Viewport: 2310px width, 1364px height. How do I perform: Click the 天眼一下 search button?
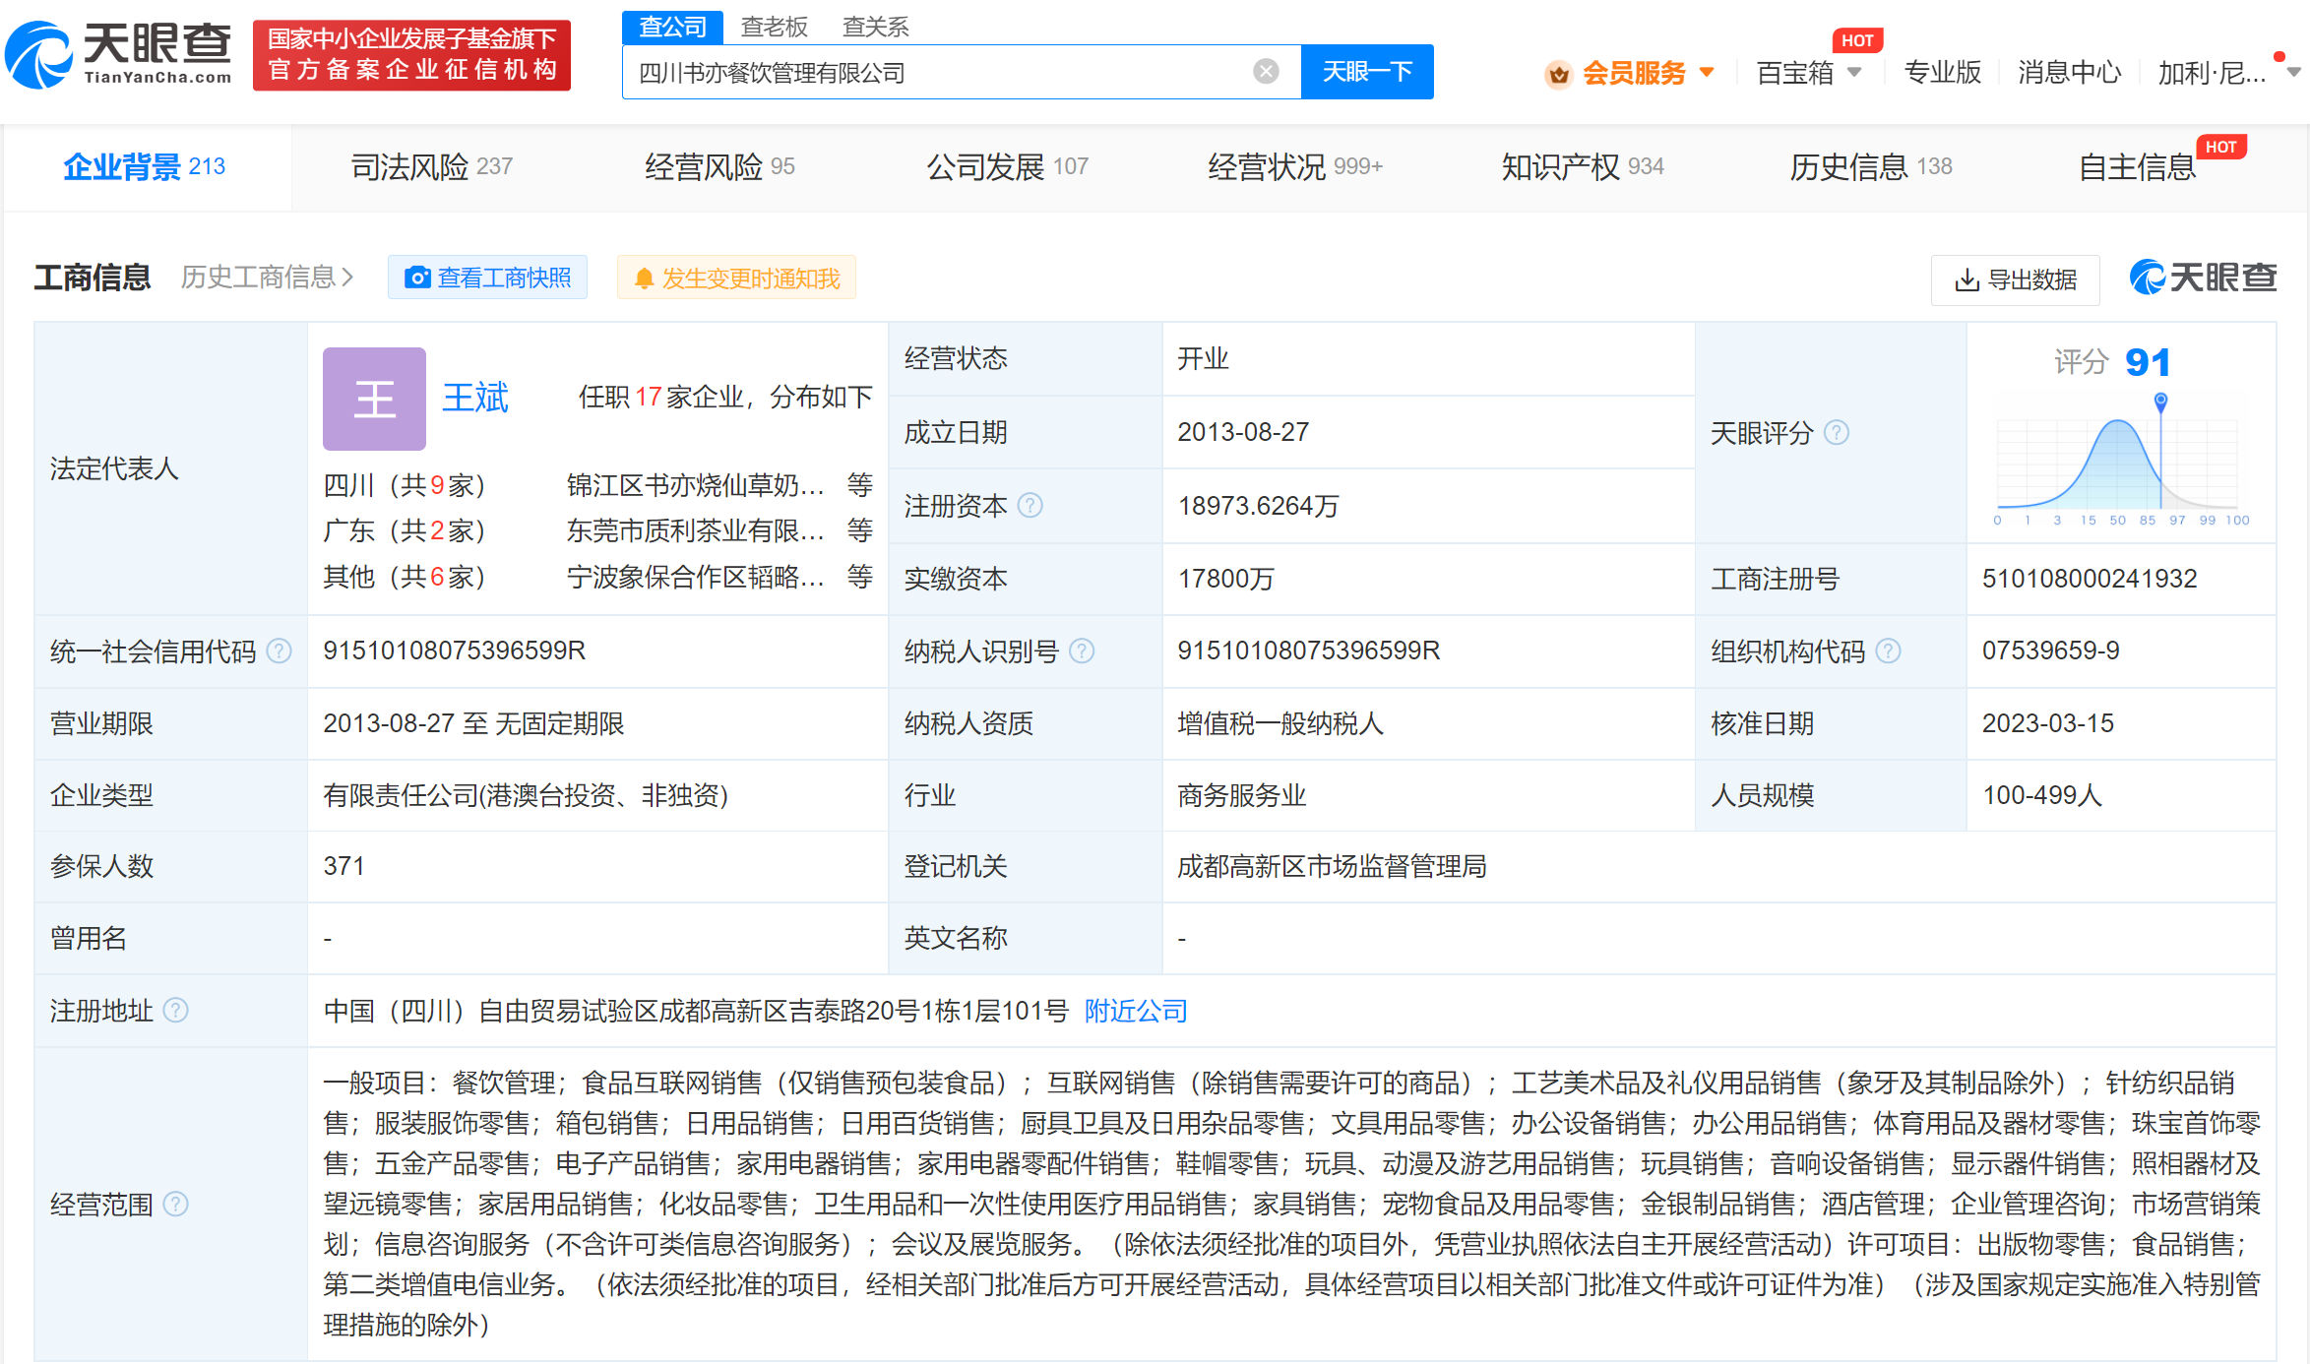tap(1367, 71)
